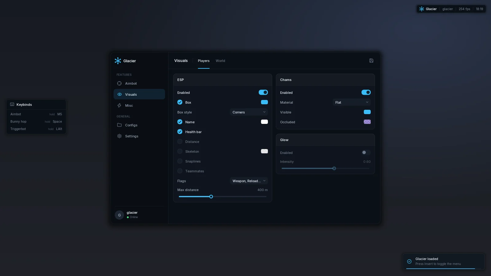491x276 pixels.
Task: Click the save config icon
Action: coord(371,61)
